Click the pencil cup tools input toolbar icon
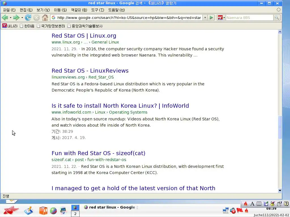Screen dimensions: 290x217 273,204
